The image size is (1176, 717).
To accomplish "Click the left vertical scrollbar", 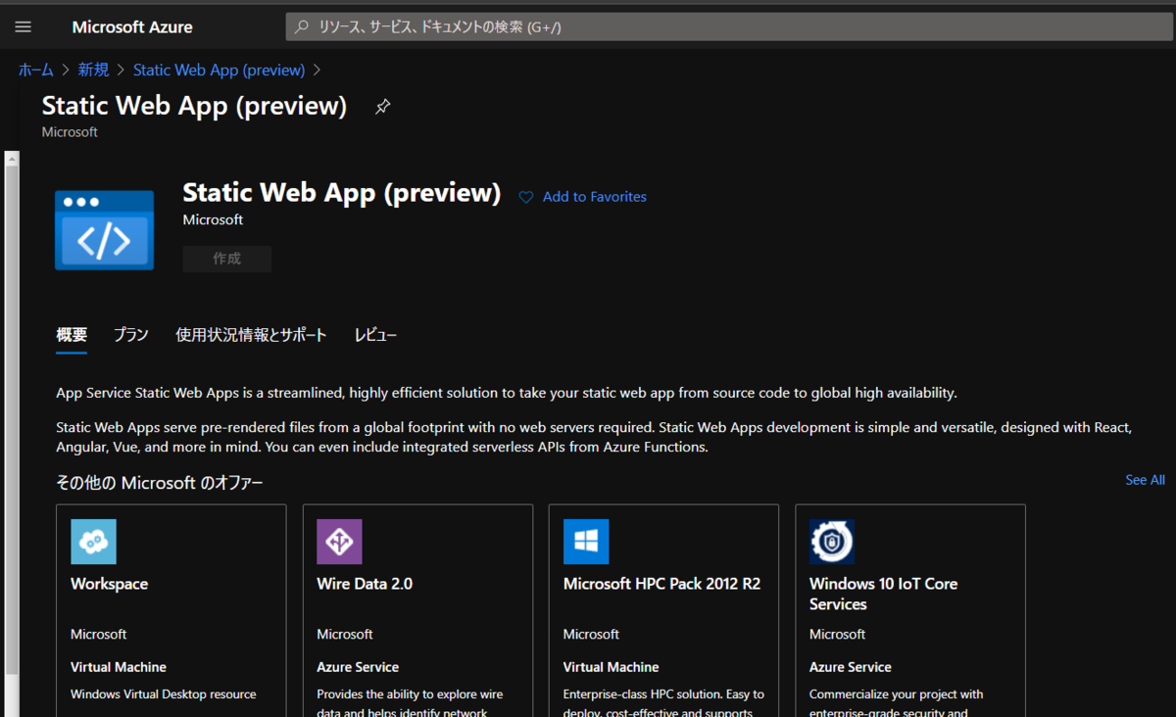I will coord(12,421).
